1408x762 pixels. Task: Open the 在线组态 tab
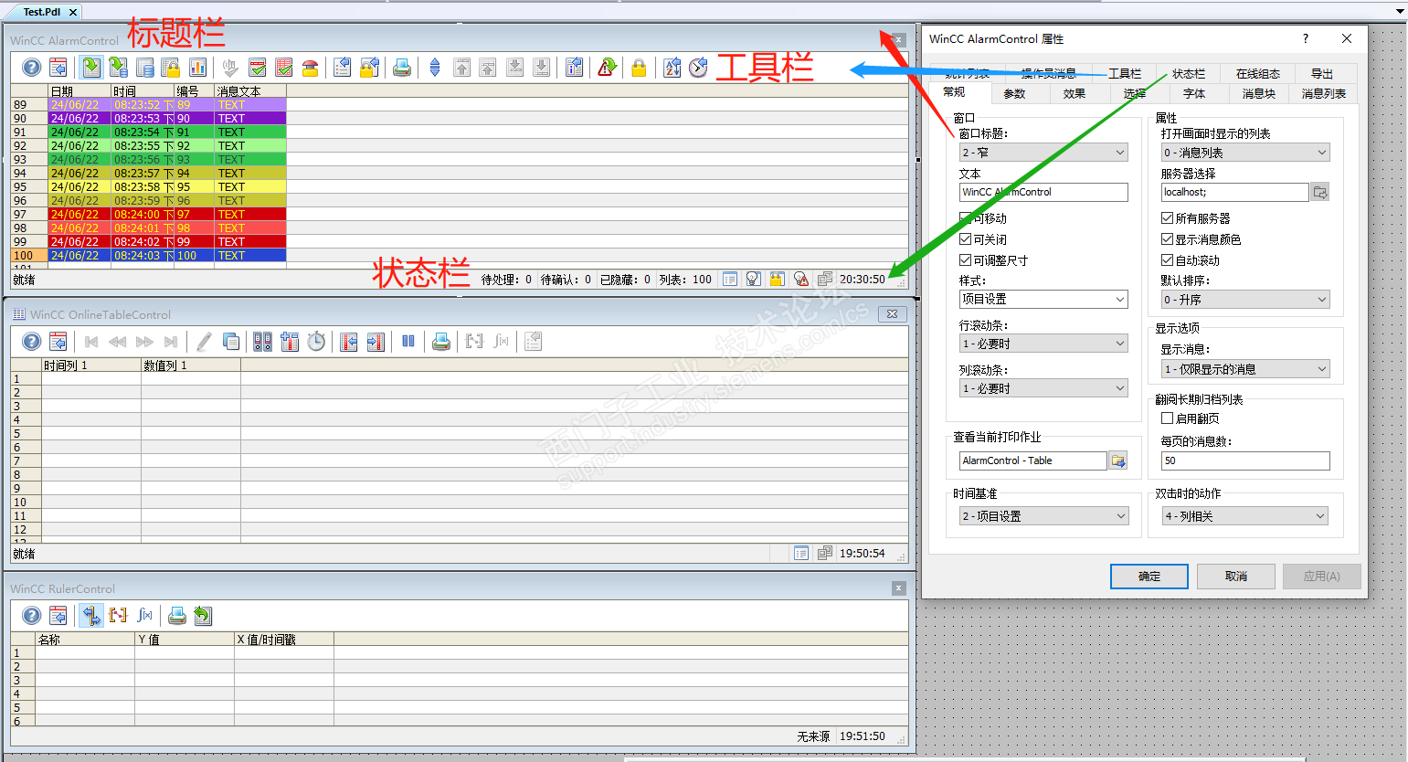click(1258, 73)
